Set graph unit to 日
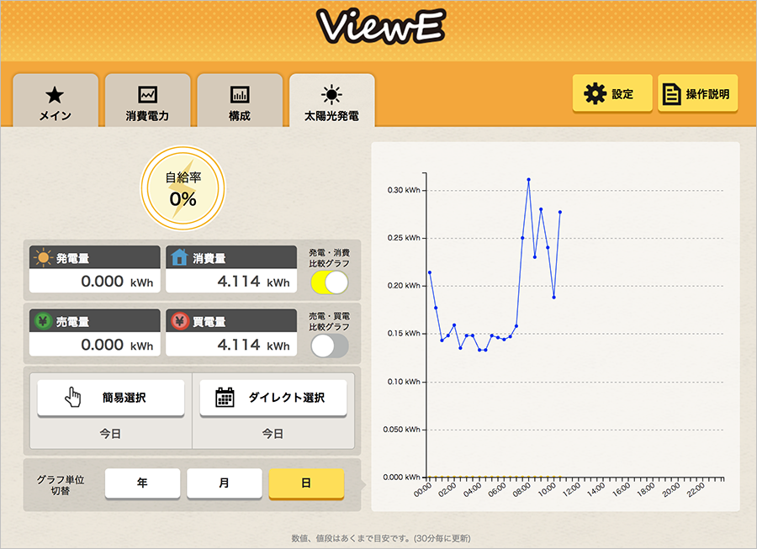 [x=306, y=483]
